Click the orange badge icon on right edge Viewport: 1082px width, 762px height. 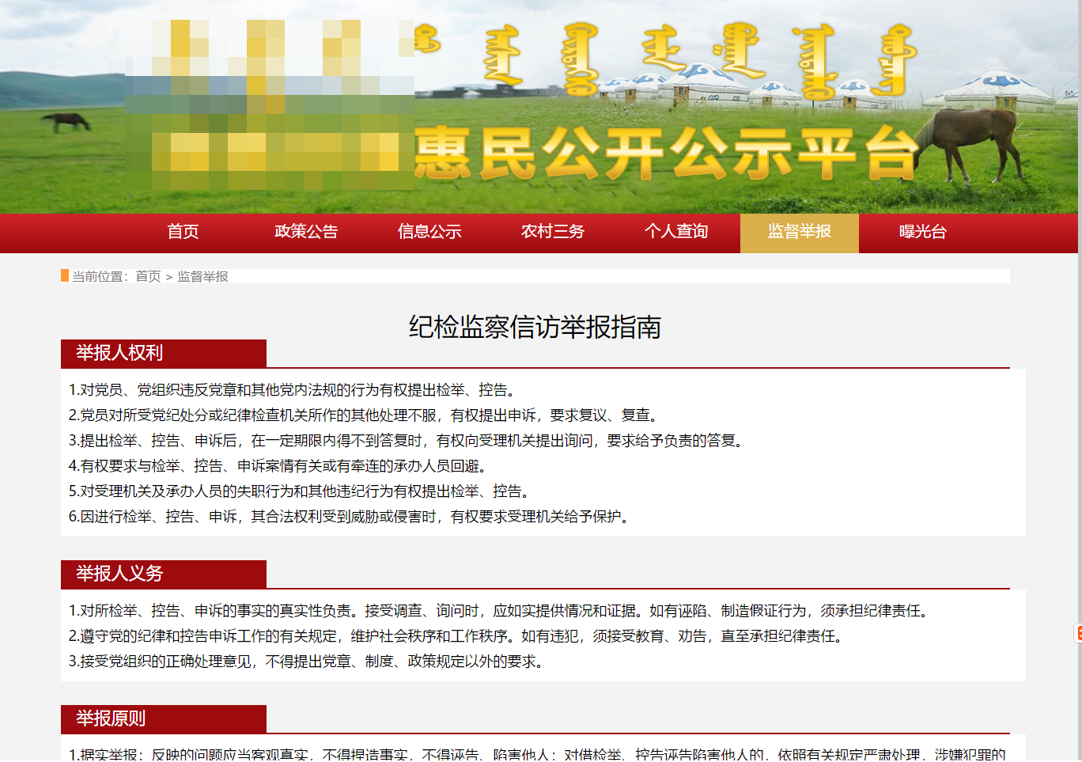point(1077,633)
